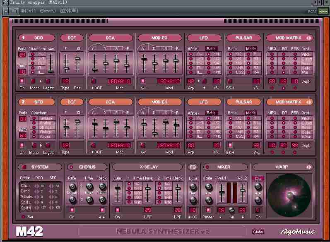Screen dimensions: 330x242
Task: Change the DCO Chan arrows in System
Action: 37,186
